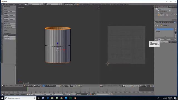Enable face select mode
The height and width of the screenshot is (100, 178).
(x=61, y=86)
